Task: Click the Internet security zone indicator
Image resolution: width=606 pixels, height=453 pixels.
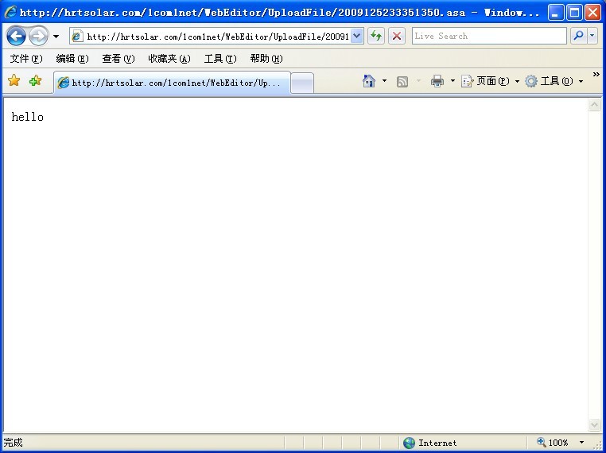Action: click(429, 443)
